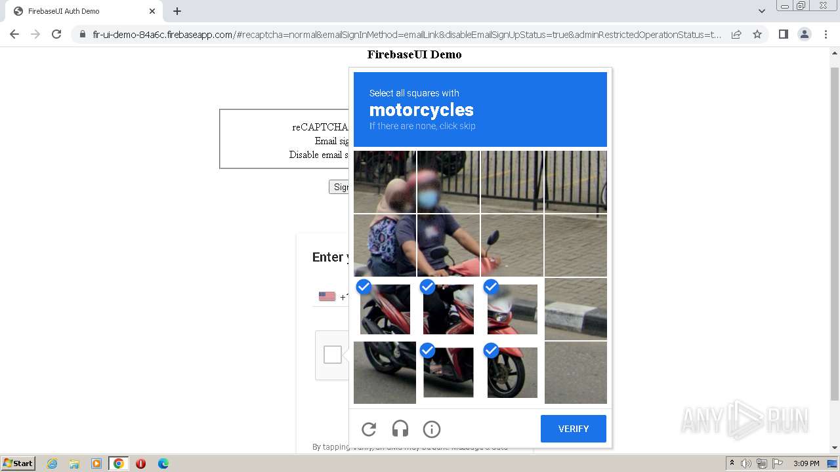The width and height of the screenshot is (840, 472).
Task: Deselect bottom-row red front wheel tile
Action: 512,372
